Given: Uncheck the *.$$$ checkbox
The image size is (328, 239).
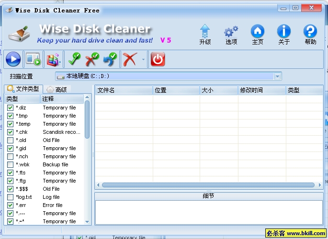Looking at the screenshot, I should coord(10,189).
